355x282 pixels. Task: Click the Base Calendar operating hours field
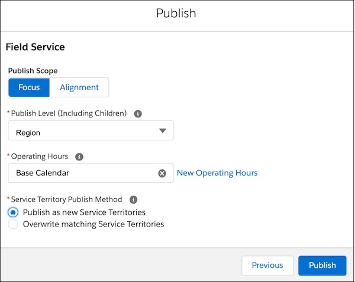[91, 173]
